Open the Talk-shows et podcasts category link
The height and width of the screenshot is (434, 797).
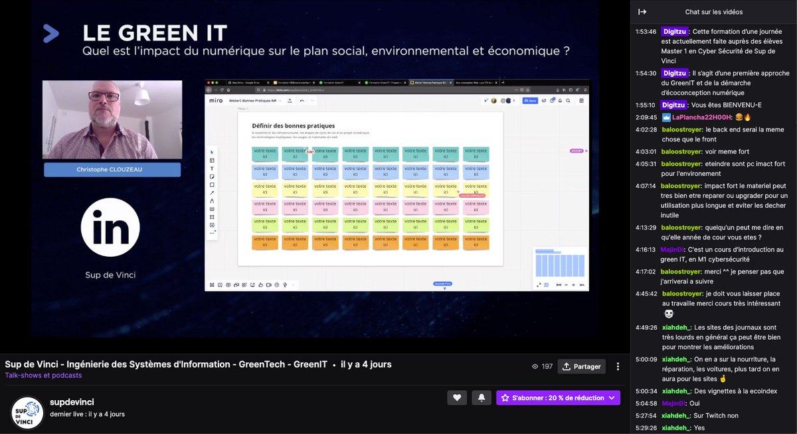[x=43, y=376]
